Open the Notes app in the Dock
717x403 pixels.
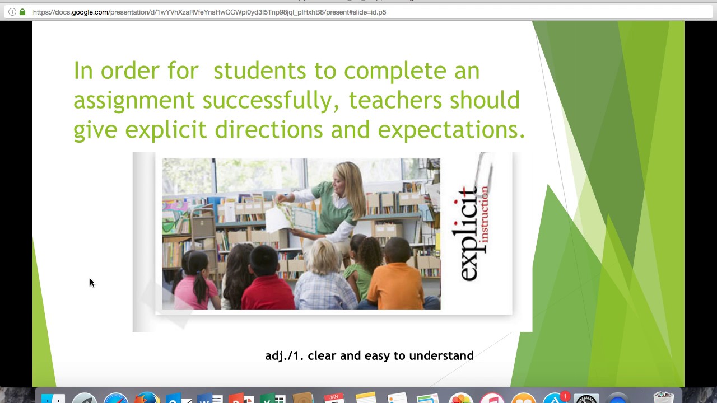point(365,397)
